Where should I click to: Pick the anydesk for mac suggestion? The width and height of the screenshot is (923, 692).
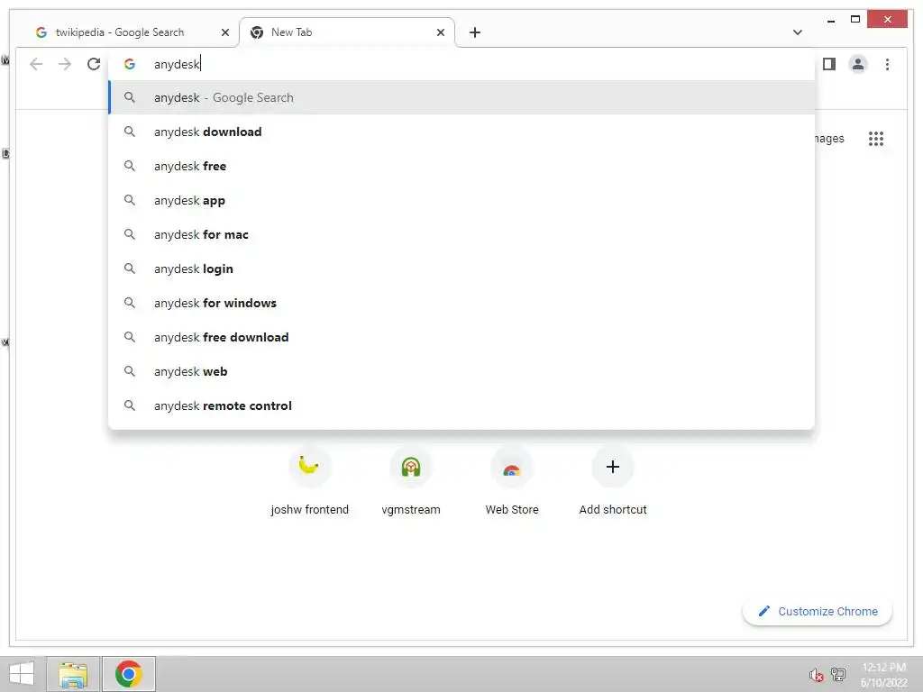tap(462, 234)
